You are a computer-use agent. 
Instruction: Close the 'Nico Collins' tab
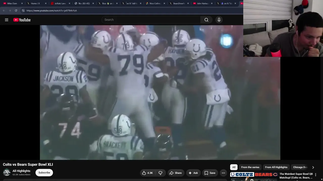tap(164, 4)
